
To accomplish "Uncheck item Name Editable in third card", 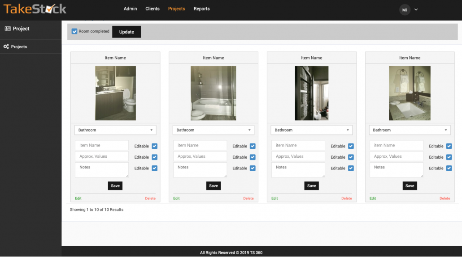I will pyautogui.click(x=351, y=146).
